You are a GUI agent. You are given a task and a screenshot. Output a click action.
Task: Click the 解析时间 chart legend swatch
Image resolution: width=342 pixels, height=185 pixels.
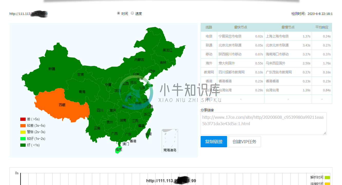[327, 177]
